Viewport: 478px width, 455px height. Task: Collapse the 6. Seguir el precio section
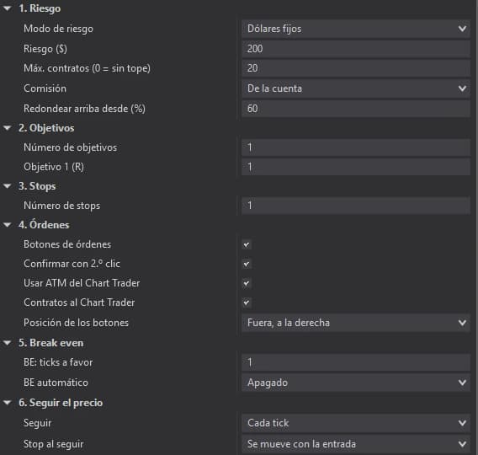[x=7, y=403]
